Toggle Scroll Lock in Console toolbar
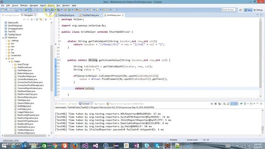This screenshot has width=265, height=149. click(228, 104)
